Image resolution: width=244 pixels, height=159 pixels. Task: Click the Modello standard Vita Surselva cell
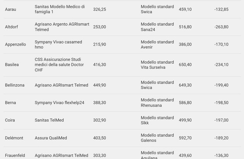(x=157, y=65)
